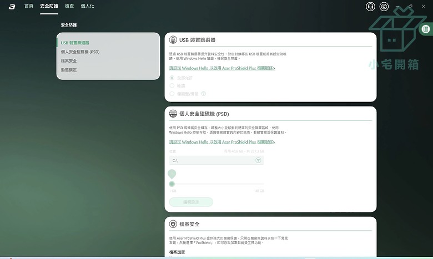Click the USB 裝置篩選器 card header icon

[x=173, y=40]
